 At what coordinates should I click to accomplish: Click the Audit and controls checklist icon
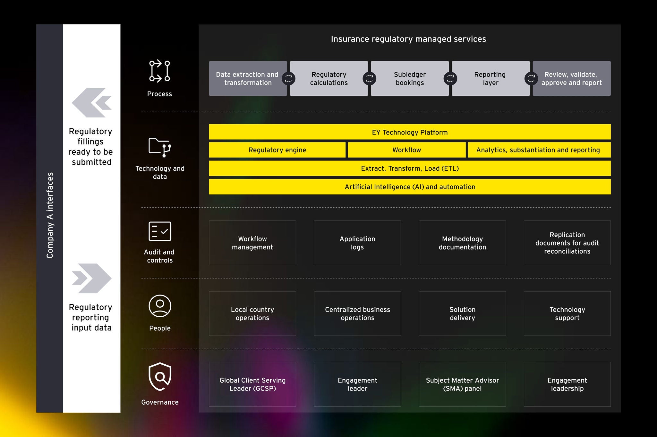coord(160,231)
